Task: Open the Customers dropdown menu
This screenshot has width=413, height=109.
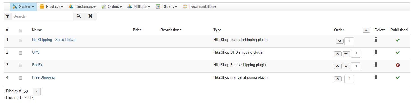Action: click(x=82, y=7)
